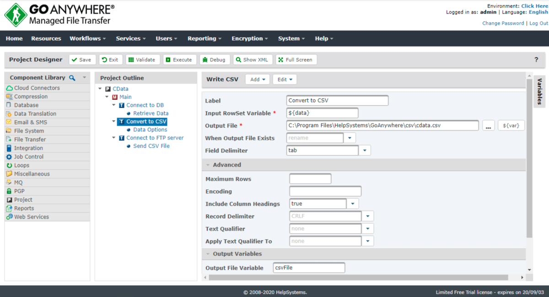Click the Connect to FTP server task icon

pos(122,138)
